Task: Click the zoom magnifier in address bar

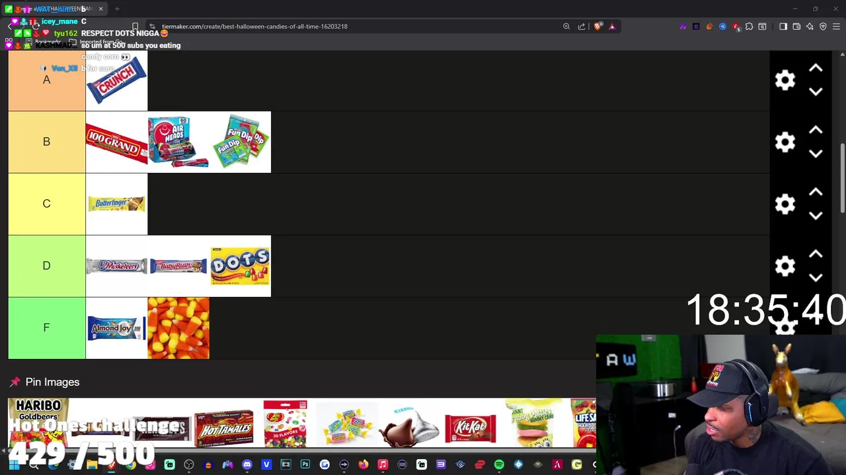Action: (x=566, y=26)
